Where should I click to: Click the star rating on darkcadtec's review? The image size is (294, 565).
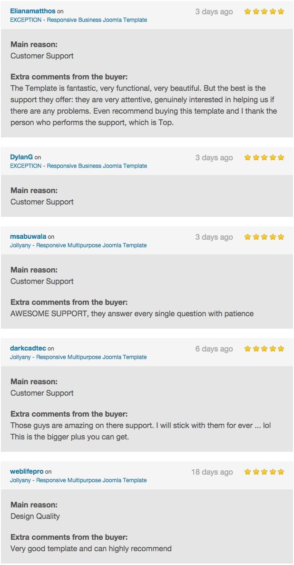[x=264, y=349]
